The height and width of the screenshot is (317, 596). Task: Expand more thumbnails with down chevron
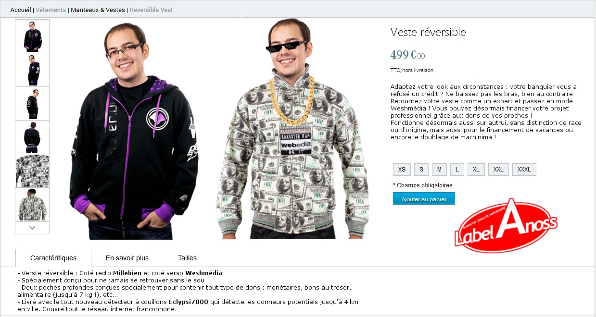[x=32, y=228]
